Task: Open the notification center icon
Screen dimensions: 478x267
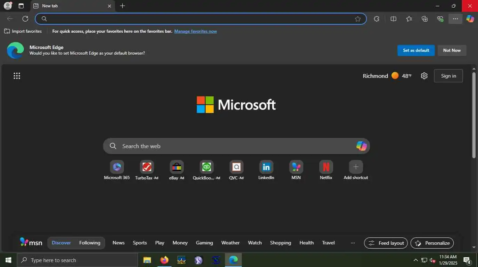Action: click(x=467, y=260)
